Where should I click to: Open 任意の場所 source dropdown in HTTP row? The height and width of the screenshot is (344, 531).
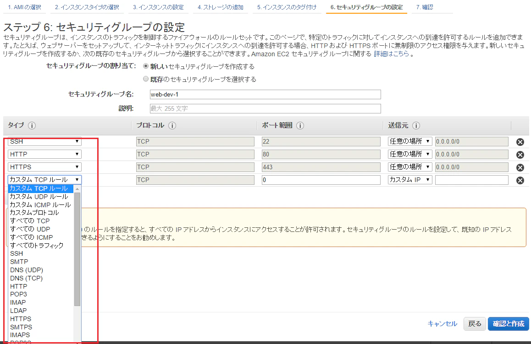tap(410, 155)
